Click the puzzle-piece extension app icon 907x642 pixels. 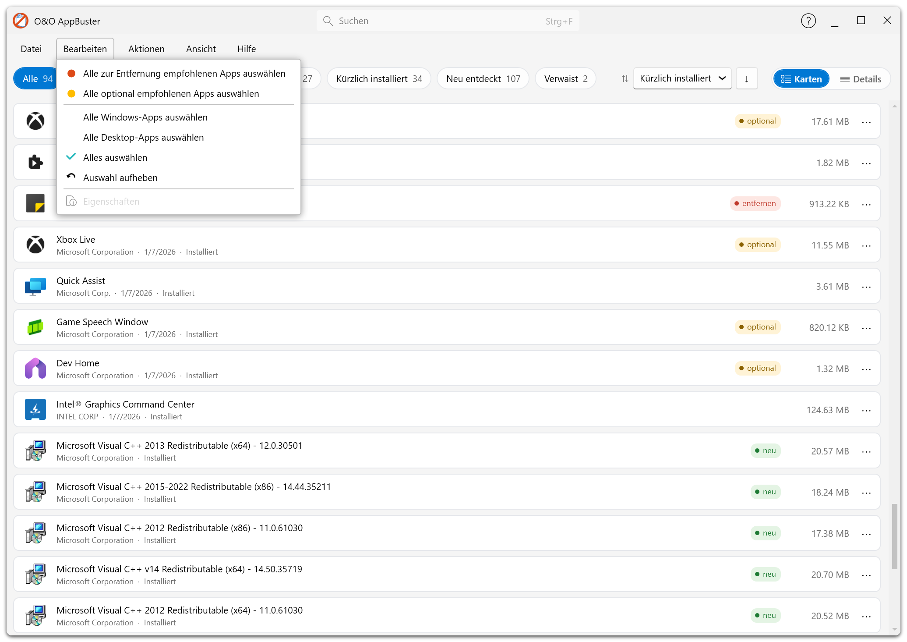pyautogui.click(x=35, y=162)
